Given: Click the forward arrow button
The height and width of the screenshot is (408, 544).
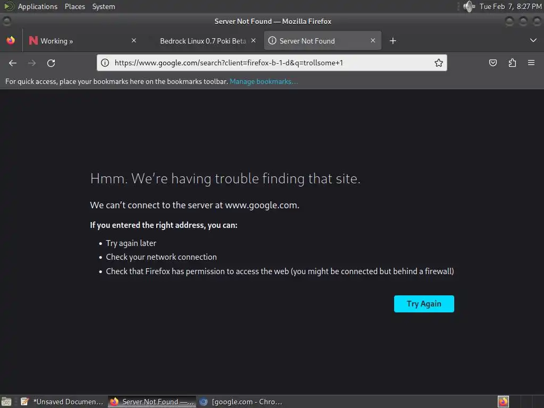Looking at the screenshot, I should pos(32,63).
